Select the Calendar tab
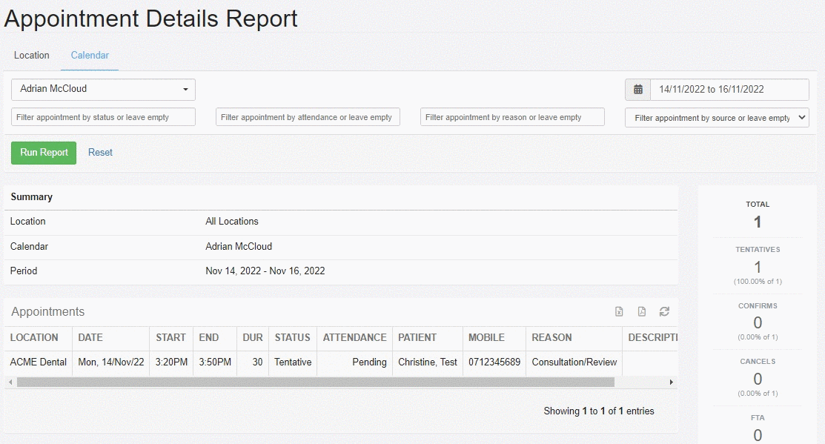Screen dimensions: 825x444 click(x=90, y=56)
